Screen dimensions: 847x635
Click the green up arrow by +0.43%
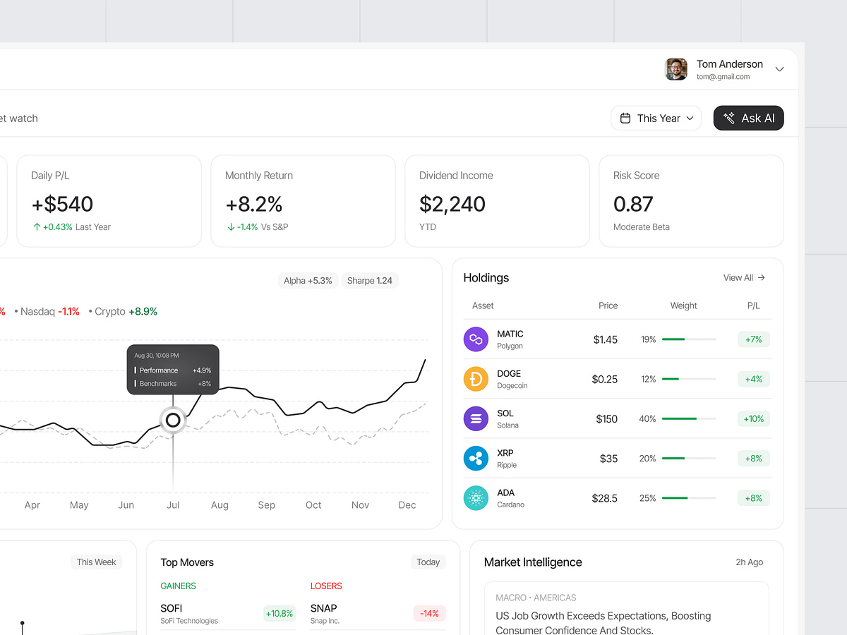pyautogui.click(x=37, y=227)
